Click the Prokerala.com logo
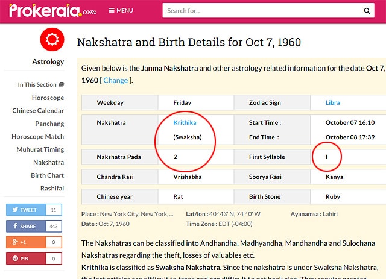The width and height of the screenshot is (386, 279). coord(52,11)
